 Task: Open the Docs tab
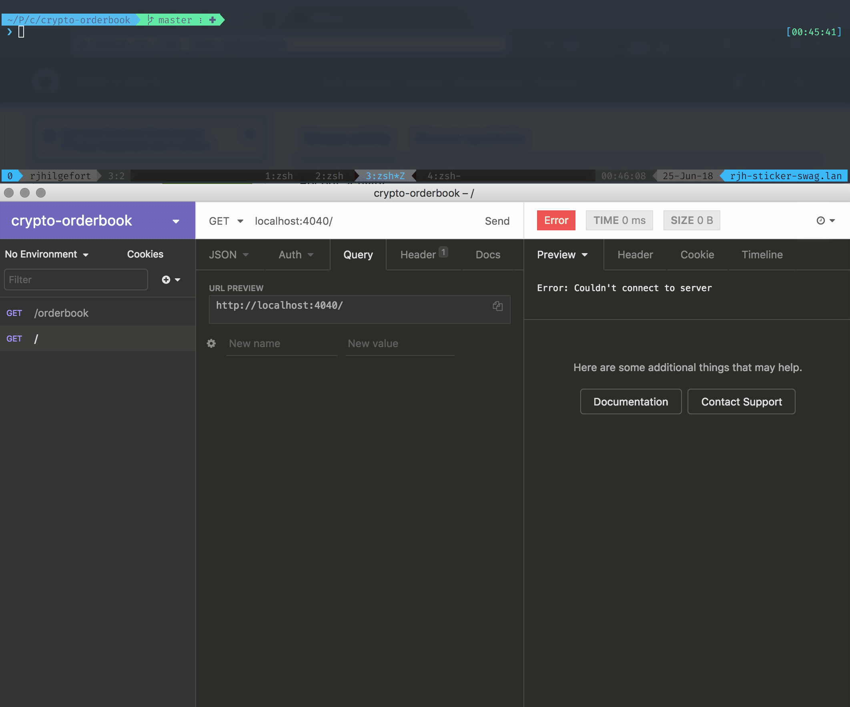tap(488, 255)
